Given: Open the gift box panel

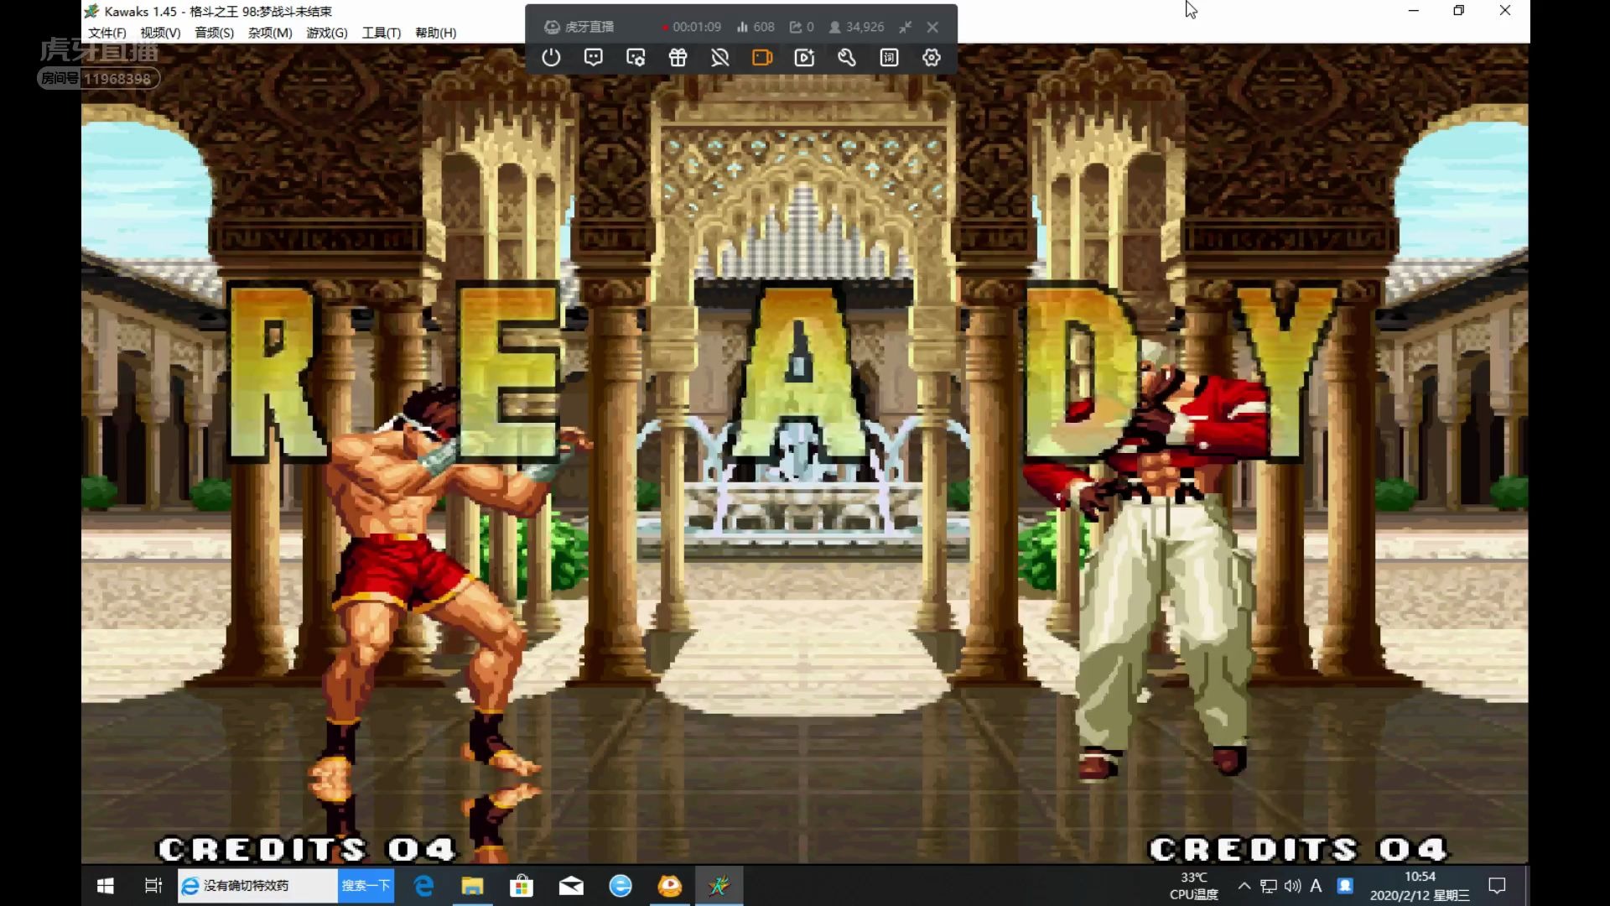Looking at the screenshot, I should click(678, 58).
